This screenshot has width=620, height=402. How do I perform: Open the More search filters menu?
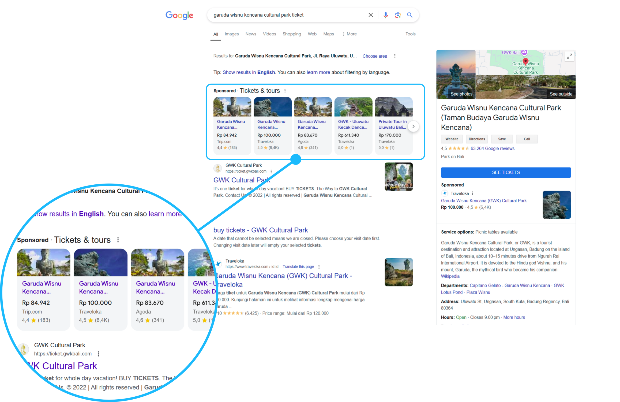pyautogui.click(x=350, y=34)
